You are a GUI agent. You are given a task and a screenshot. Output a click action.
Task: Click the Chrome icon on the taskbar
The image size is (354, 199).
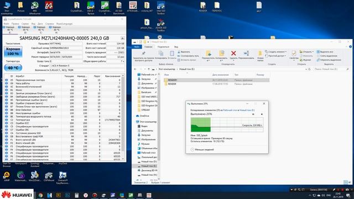pyautogui.click(x=40, y=195)
